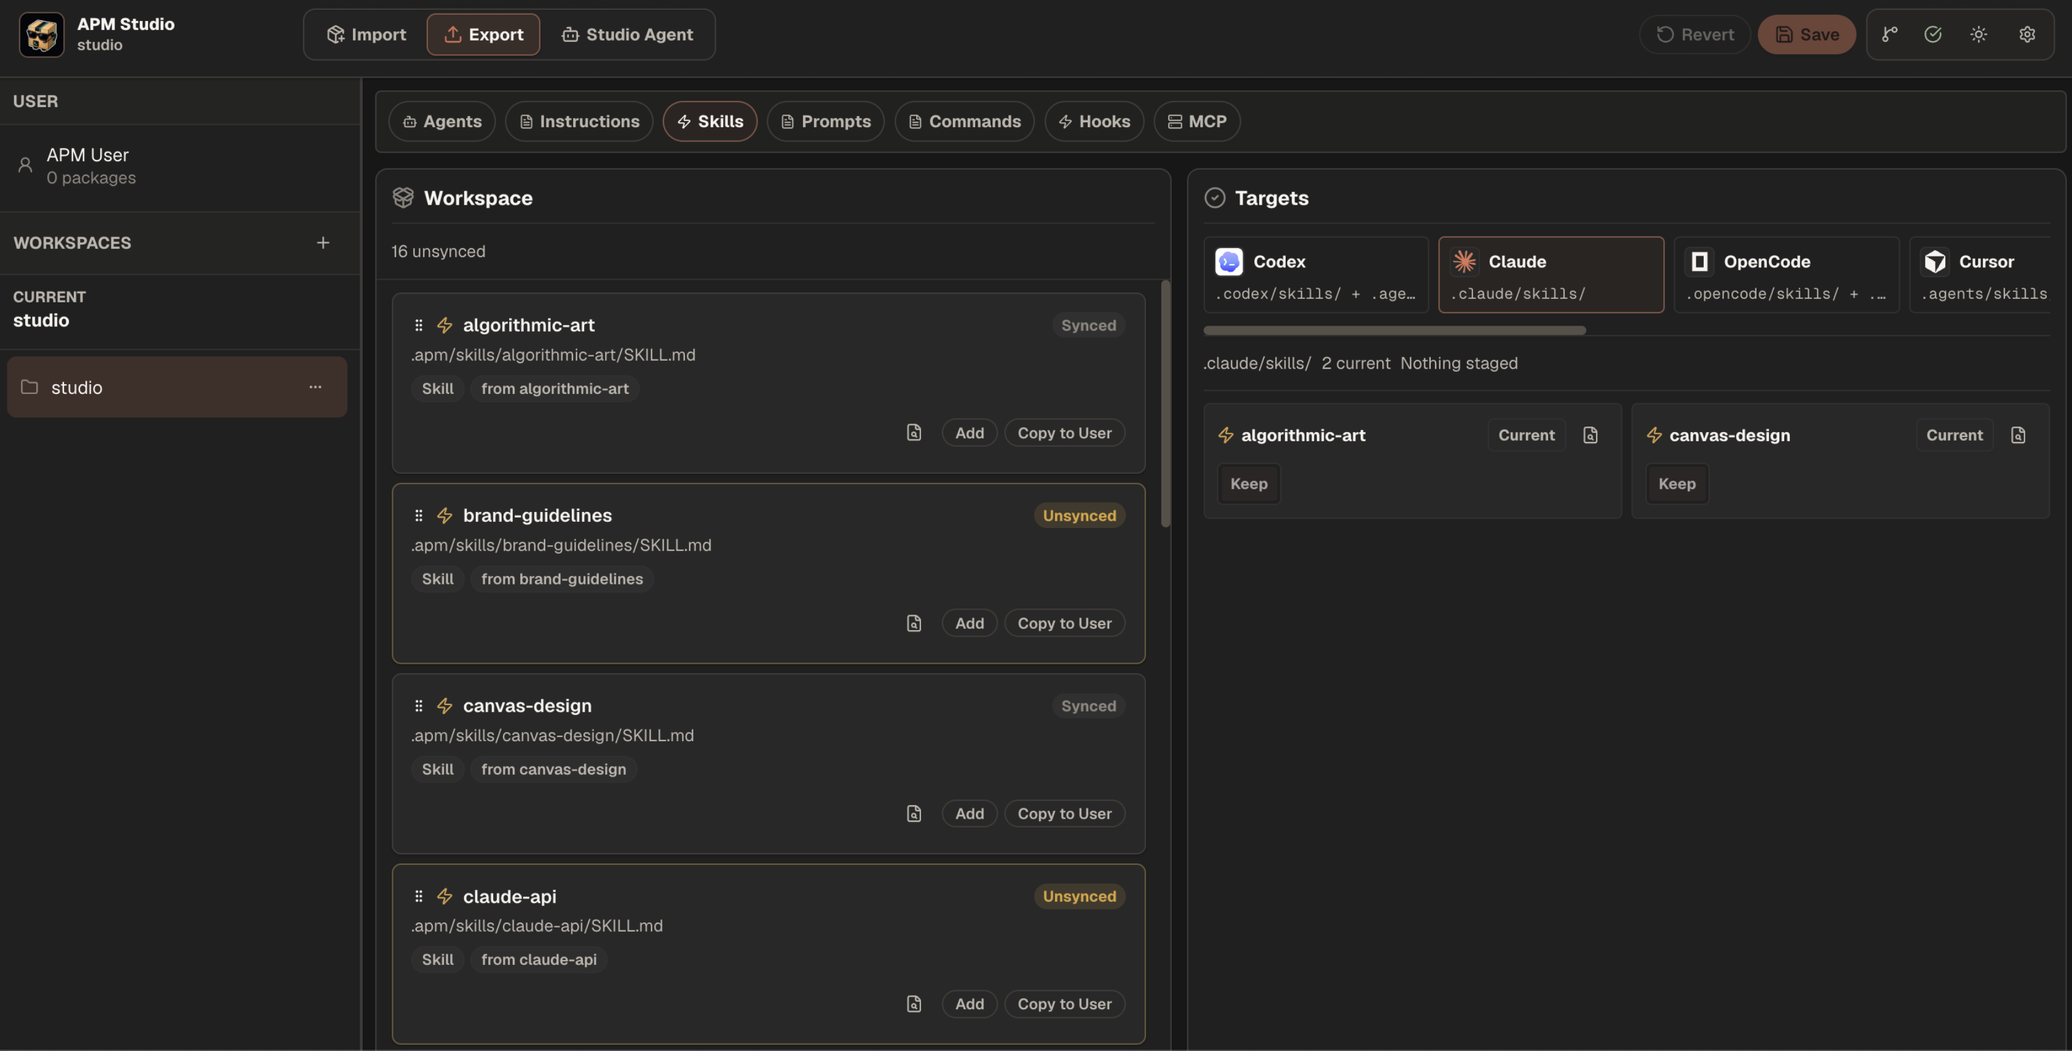Preview file icon for brand-guidelines skill
The width and height of the screenshot is (2072, 1051).
pyautogui.click(x=914, y=623)
